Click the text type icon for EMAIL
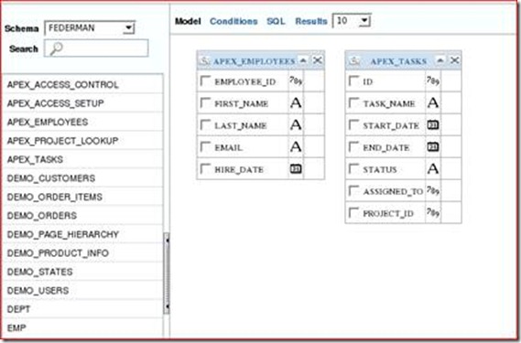The width and height of the screenshot is (521, 343). pos(296,146)
